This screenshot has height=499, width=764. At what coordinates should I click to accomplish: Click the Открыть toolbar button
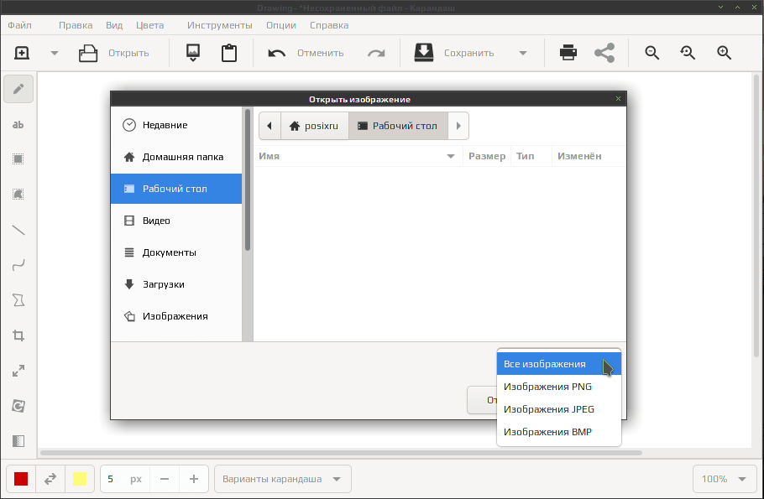114,53
